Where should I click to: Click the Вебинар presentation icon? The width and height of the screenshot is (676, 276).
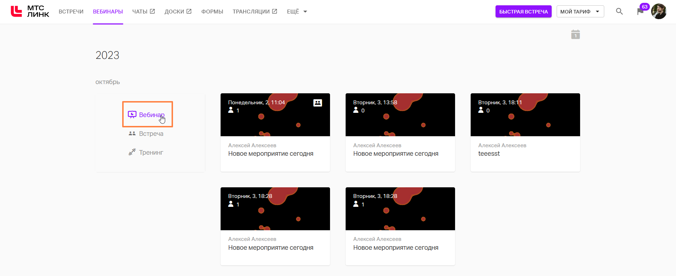pos(132,114)
